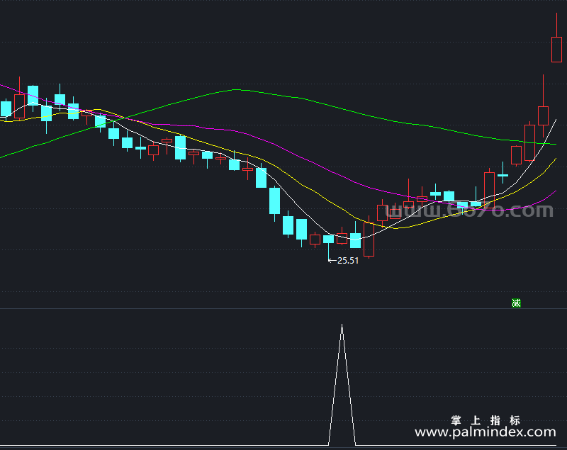The height and width of the screenshot is (450, 567).
Task: Click the peak of the white indicator spike
Action: coord(342,325)
